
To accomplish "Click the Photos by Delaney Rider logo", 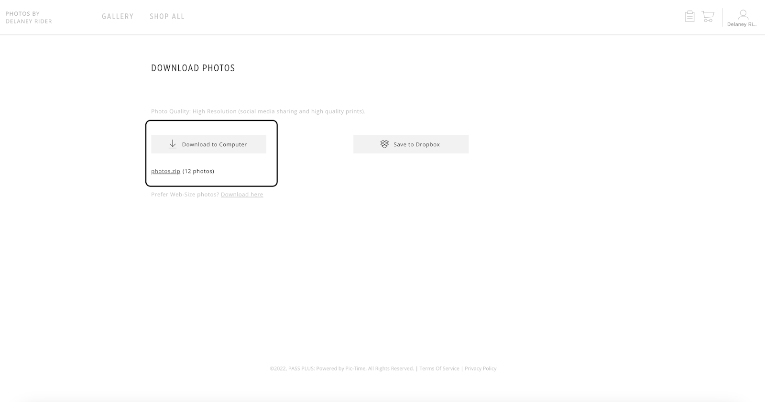I will pyautogui.click(x=29, y=17).
